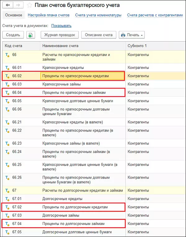Click the account icon in row 67

point(8,190)
